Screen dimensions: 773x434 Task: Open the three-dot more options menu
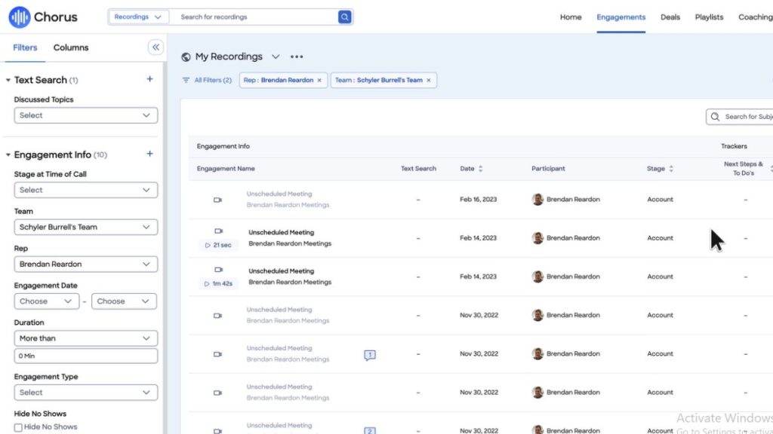pos(297,56)
